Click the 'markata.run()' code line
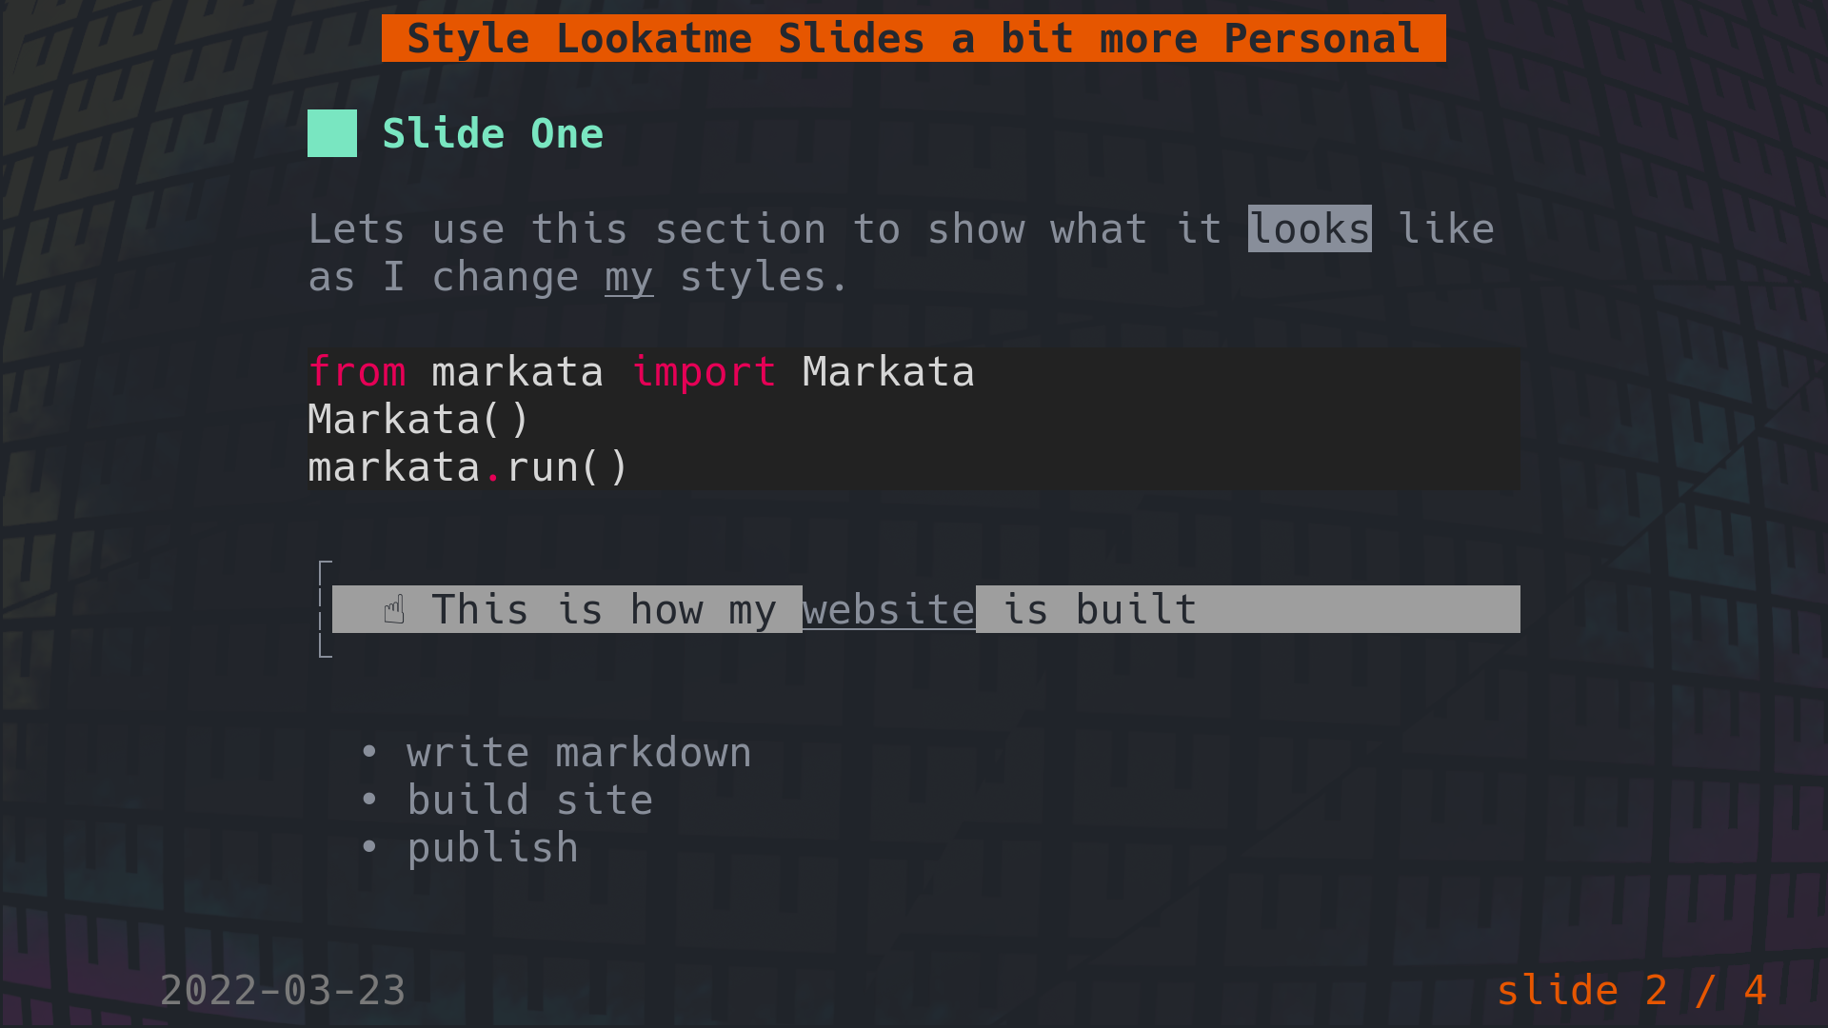This screenshot has width=1828, height=1028. click(467, 466)
